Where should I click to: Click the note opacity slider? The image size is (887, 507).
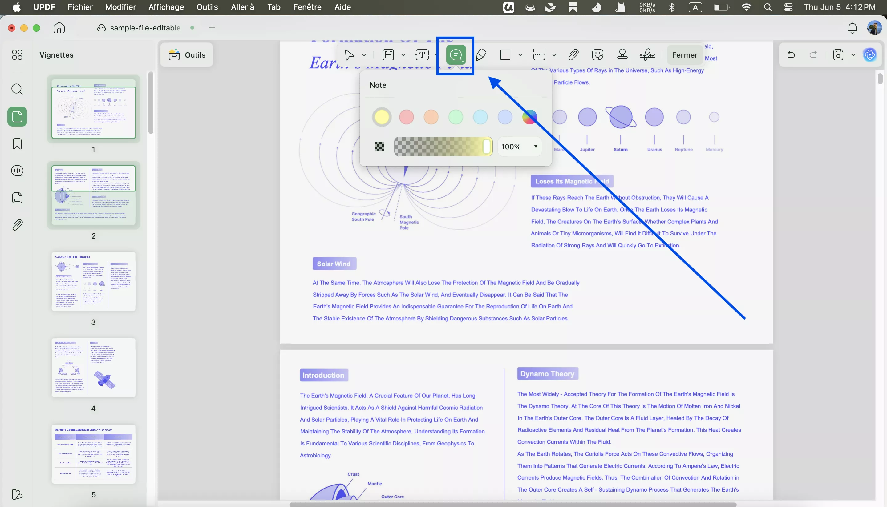coord(443,147)
